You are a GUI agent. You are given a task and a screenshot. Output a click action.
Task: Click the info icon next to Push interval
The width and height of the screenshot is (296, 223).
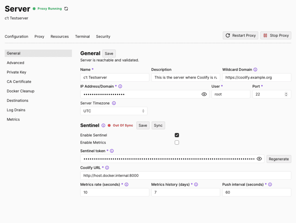point(270,184)
